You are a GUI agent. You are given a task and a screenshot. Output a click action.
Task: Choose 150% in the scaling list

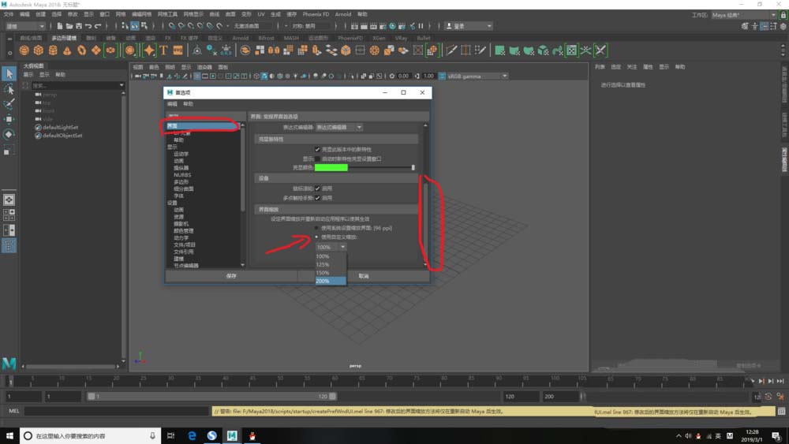click(331, 273)
